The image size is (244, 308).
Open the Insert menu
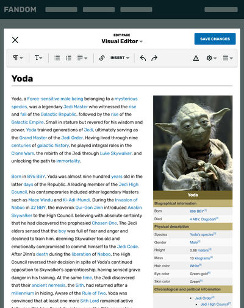pyautogui.click(x=120, y=58)
